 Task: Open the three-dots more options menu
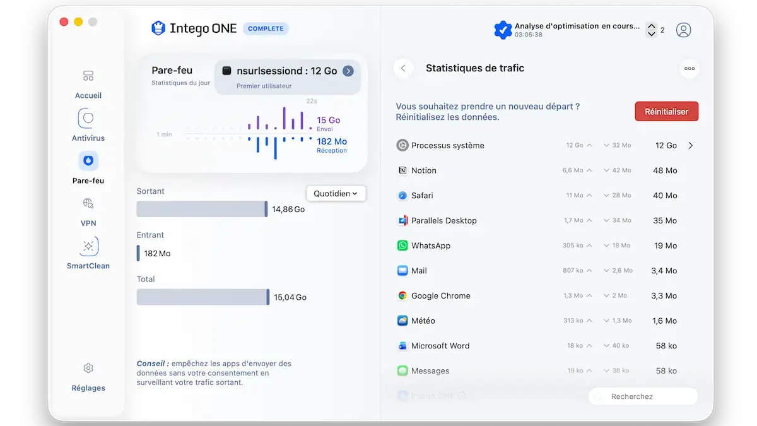[690, 69]
